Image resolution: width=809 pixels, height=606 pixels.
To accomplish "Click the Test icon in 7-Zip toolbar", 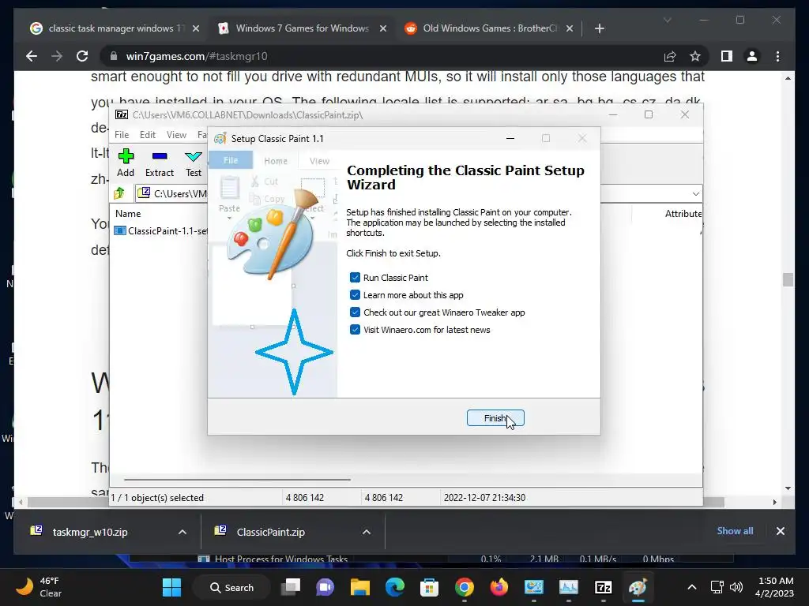I will (x=194, y=163).
